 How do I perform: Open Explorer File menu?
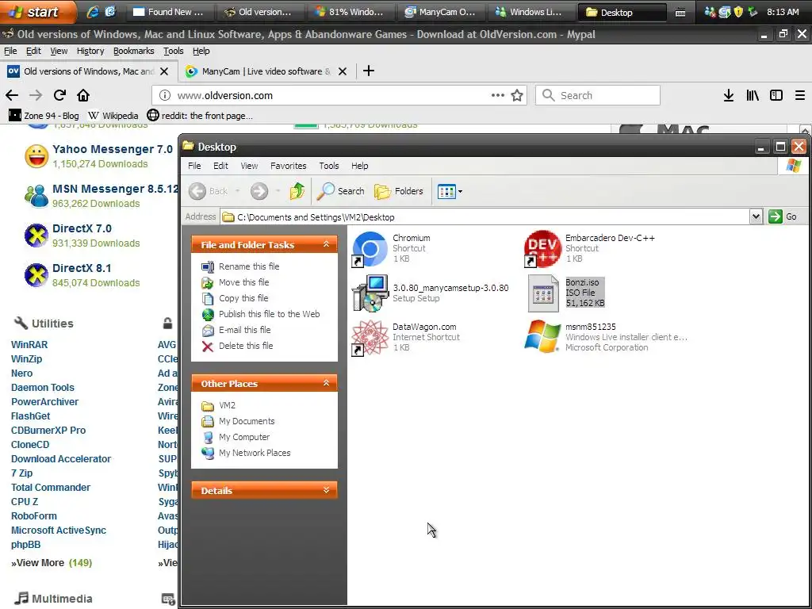(x=194, y=166)
